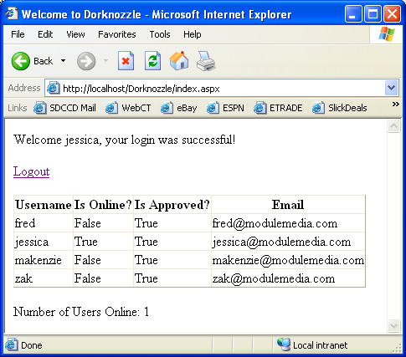The width and height of the screenshot is (406, 357).
Task: Click the ETRADE links bar shortcut
Action: 278,108
